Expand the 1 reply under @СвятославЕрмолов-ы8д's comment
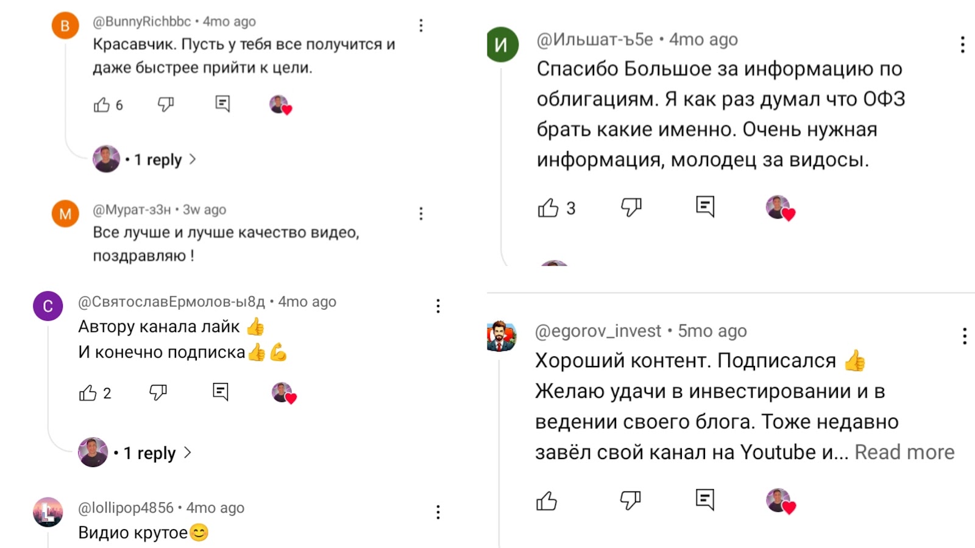 [x=148, y=452]
